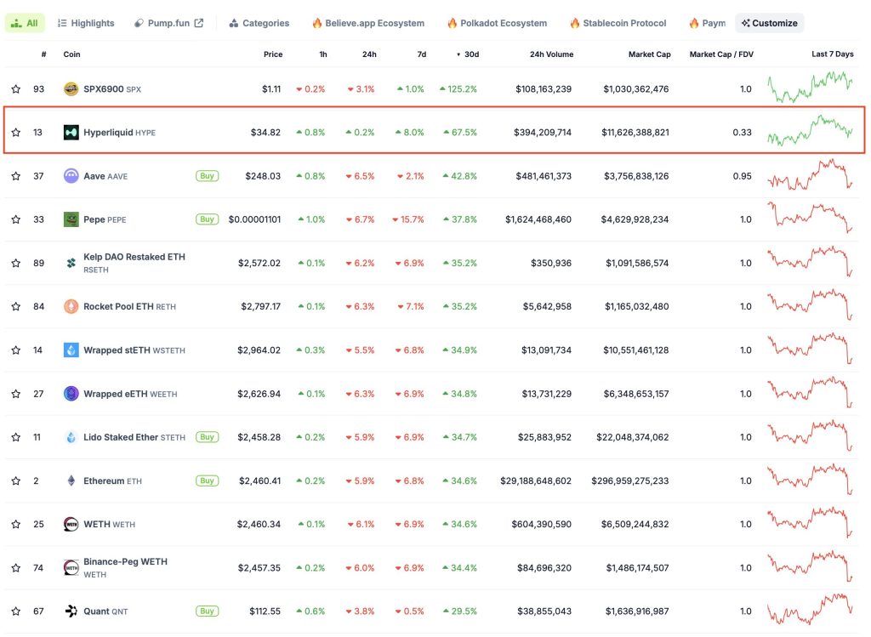The height and width of the screenshot is (637, 871).
Task: Favorite Ethereum using its star
Action: (x=15, y=481)
